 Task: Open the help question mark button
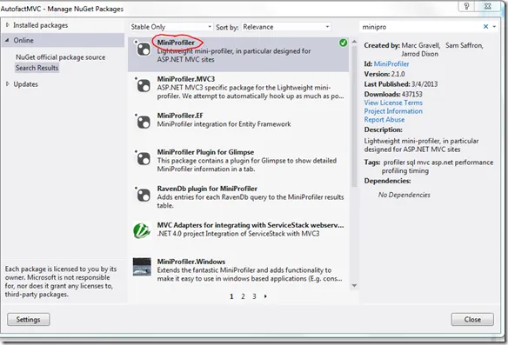(x=466, y=6)
